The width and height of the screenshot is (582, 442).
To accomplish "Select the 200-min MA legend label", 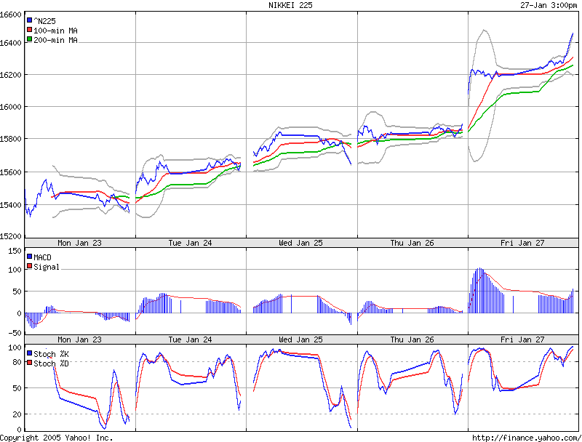I will pos(56,40).
